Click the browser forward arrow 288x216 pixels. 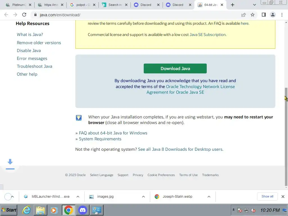(x=15, y=15)
